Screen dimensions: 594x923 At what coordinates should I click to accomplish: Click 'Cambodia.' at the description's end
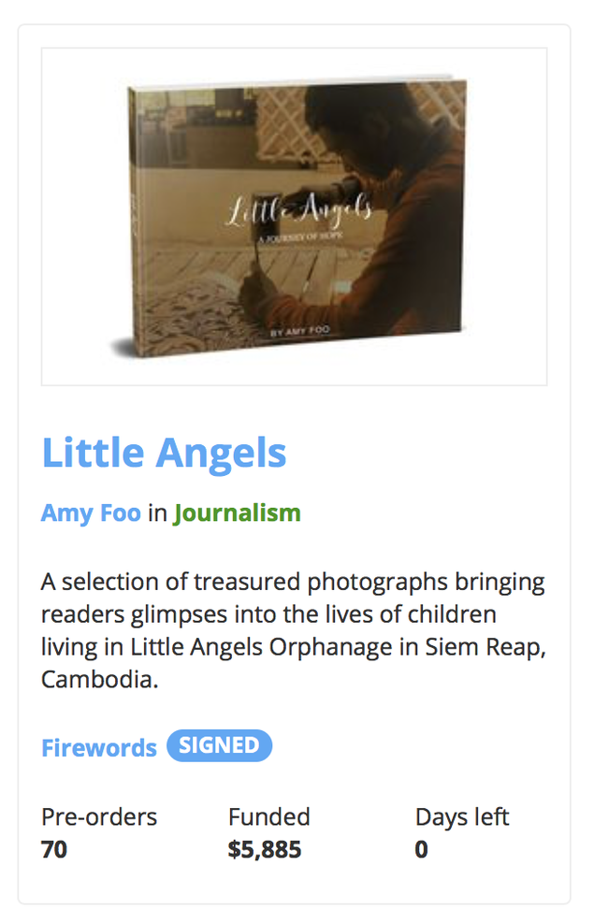click(x=99, y=679)
